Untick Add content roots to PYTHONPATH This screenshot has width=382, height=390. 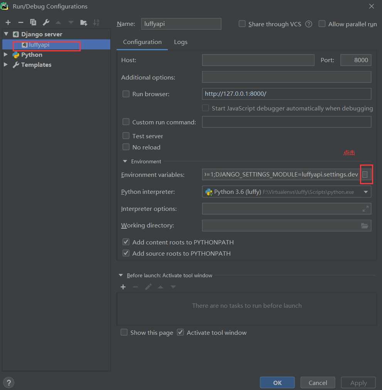126,242
